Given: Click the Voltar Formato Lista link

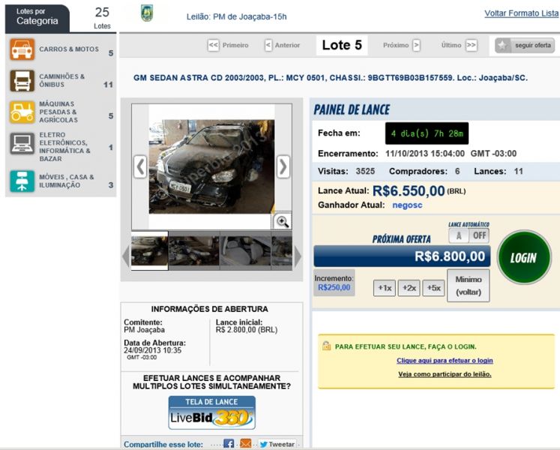Looking at the screenshot, I should pos(522,14).
